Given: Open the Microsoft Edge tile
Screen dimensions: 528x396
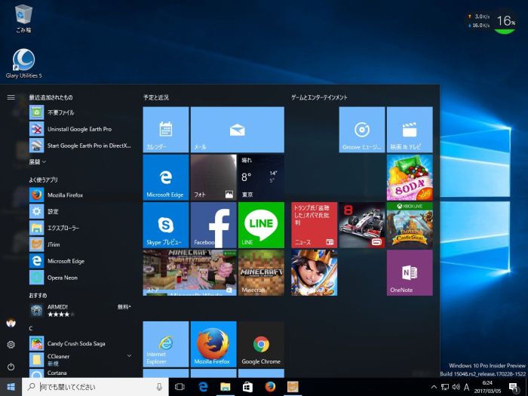Looking at the screenshot, I should coord(165,177).
